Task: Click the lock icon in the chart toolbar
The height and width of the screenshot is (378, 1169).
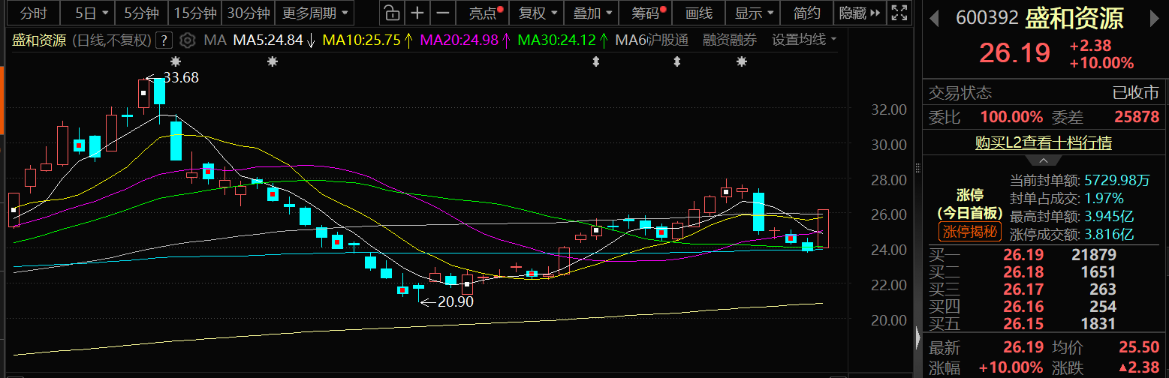Action: click(391, 13)
